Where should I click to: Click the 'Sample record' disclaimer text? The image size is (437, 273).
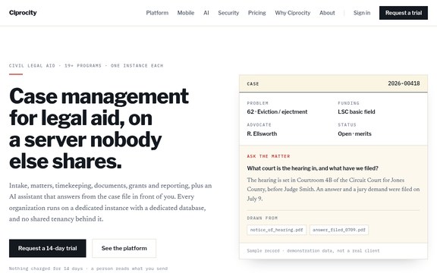click(x=313, y=251)
